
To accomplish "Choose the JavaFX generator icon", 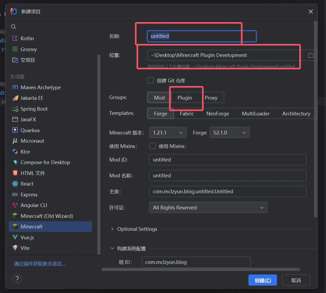I will coord(15,119).
